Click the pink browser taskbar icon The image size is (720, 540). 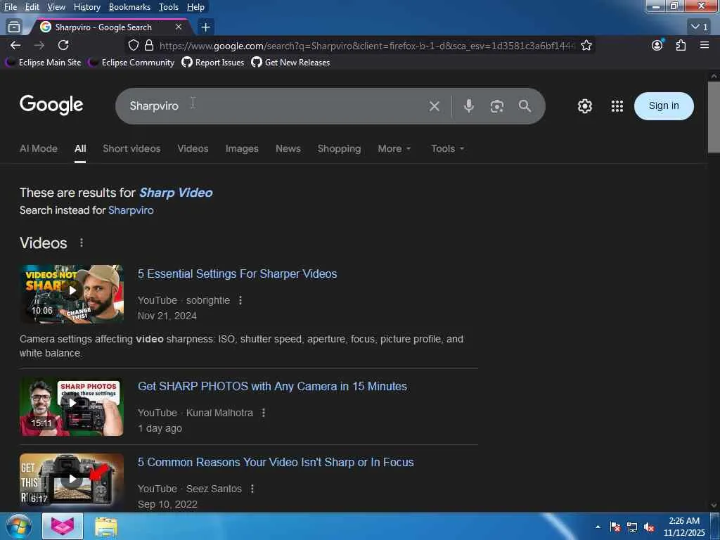coord(63,526)
